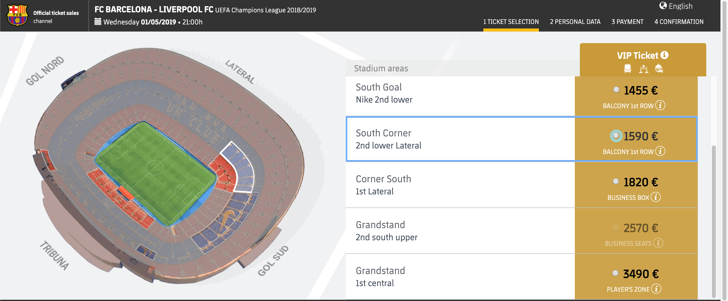Click the Corner South 1st Lateral row

pos(521,185)
